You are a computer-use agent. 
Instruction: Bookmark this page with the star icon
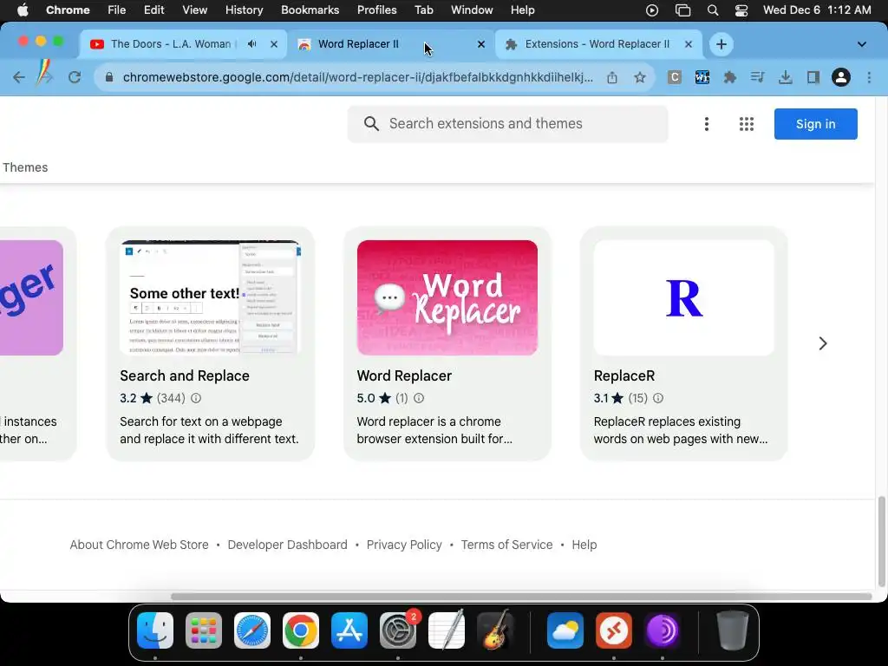(x=640, y=77)
